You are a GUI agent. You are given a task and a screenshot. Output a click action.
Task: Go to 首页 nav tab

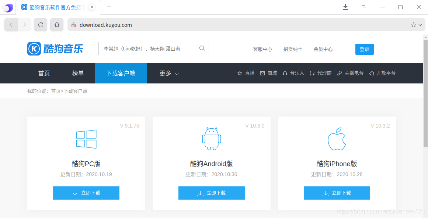point(44,73)
